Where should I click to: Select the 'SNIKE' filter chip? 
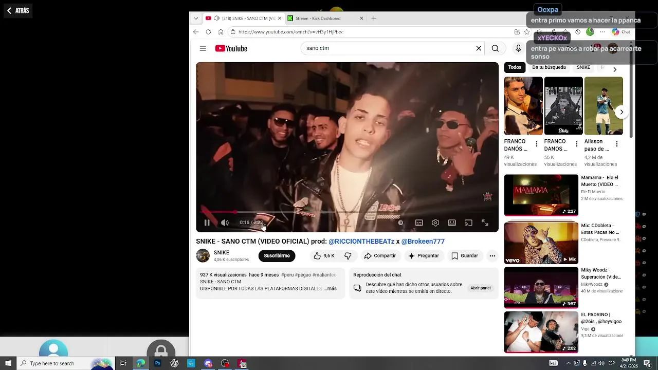point(583,67)
